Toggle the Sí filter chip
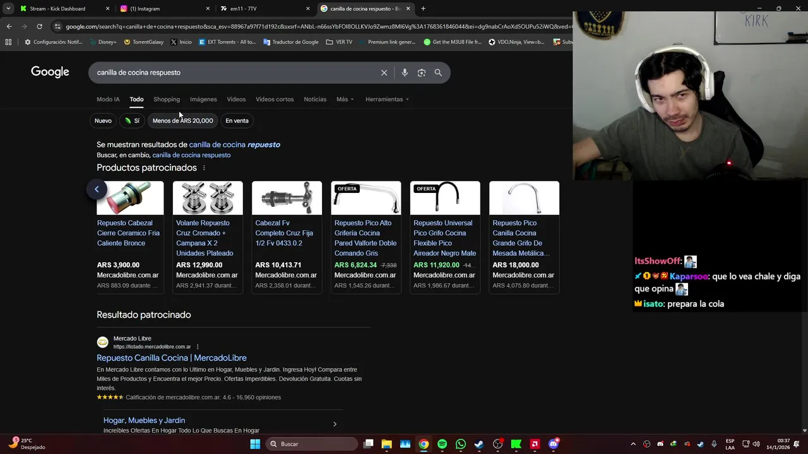The image size is (808, 454). coord(132,120)
